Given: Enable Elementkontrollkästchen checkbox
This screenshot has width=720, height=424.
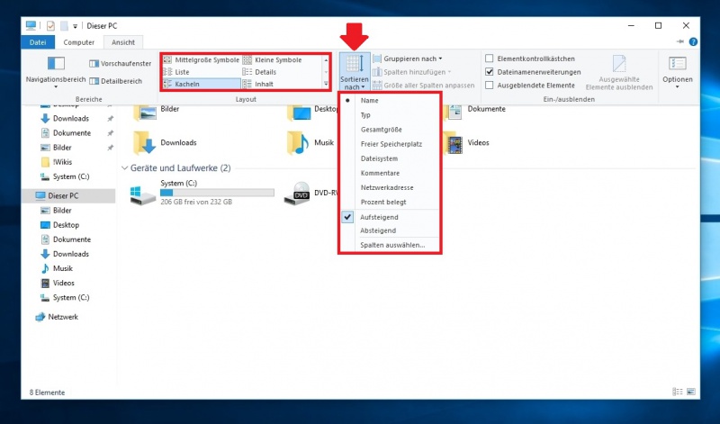Looking at the screenshot, I should coord(490,59).
